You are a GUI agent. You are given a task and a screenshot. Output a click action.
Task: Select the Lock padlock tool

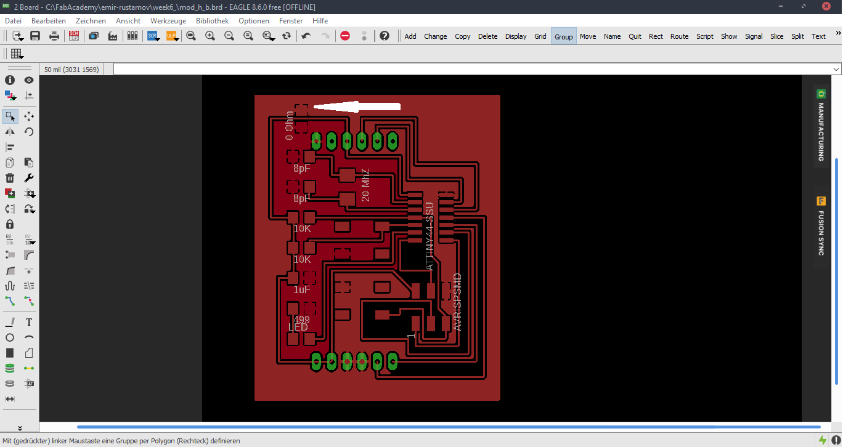[x=10, y=224]
